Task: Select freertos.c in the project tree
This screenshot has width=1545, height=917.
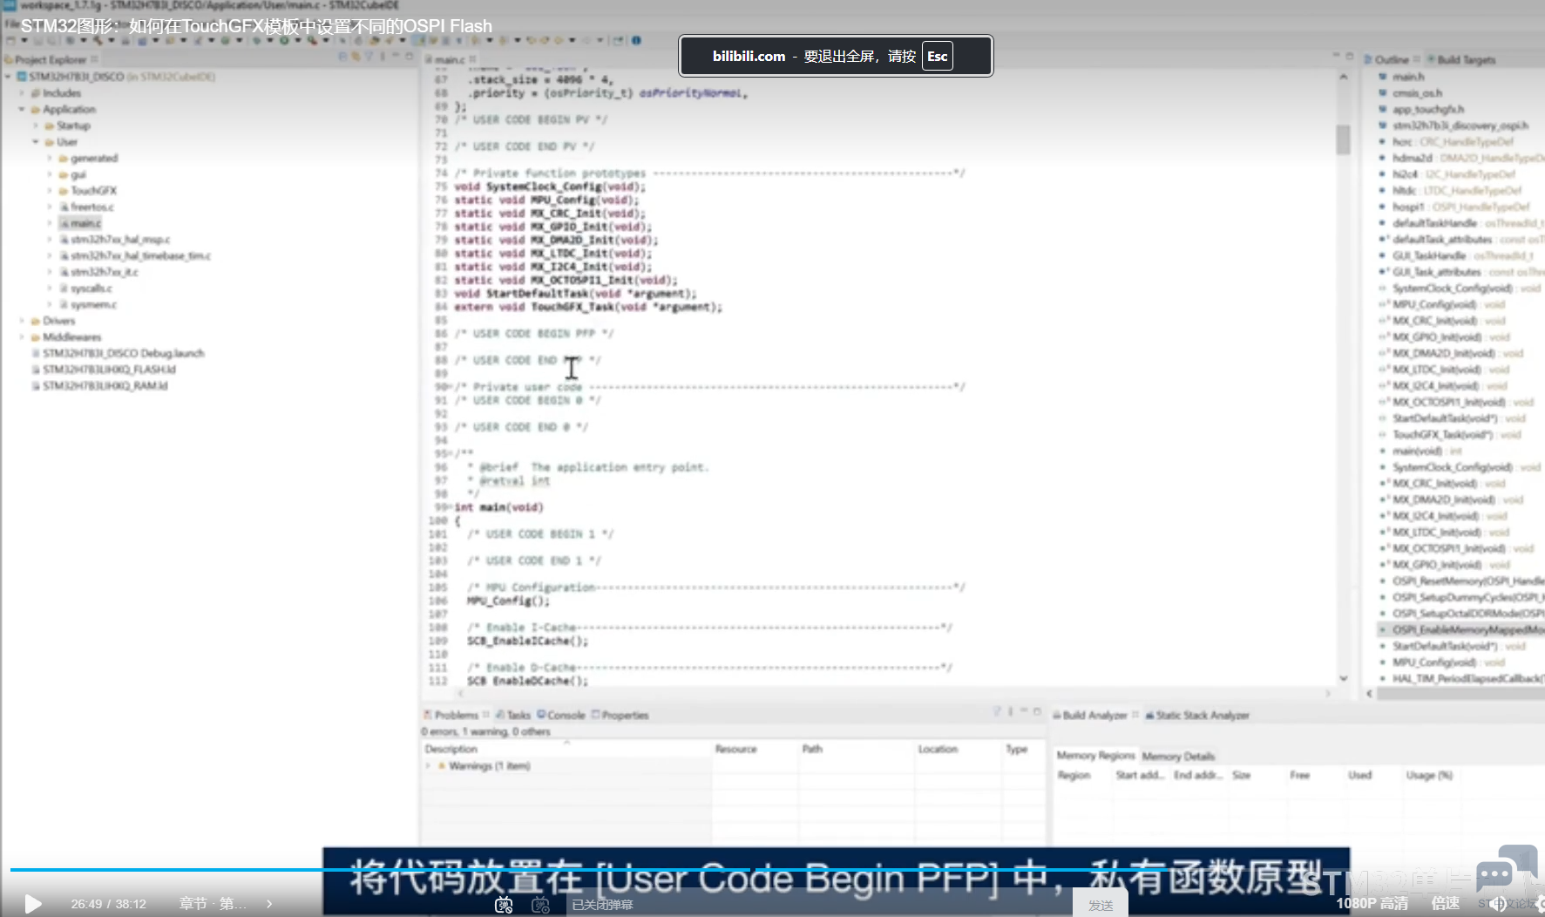Action: pos(91,207)
